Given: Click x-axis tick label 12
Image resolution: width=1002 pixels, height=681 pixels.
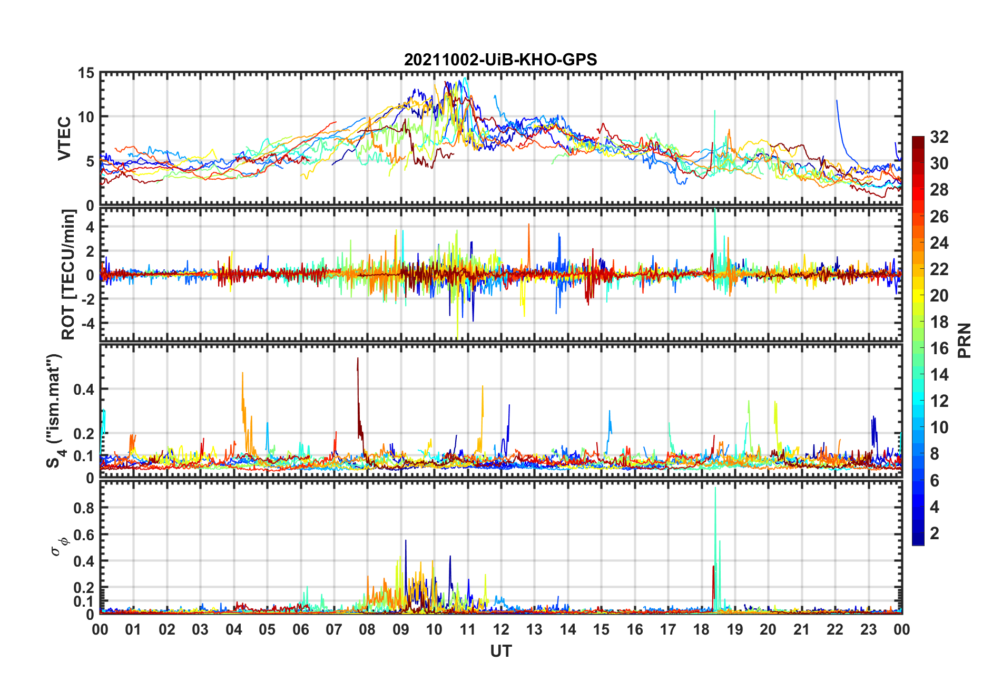Looking at the screenshot, I should click(501, 629).
